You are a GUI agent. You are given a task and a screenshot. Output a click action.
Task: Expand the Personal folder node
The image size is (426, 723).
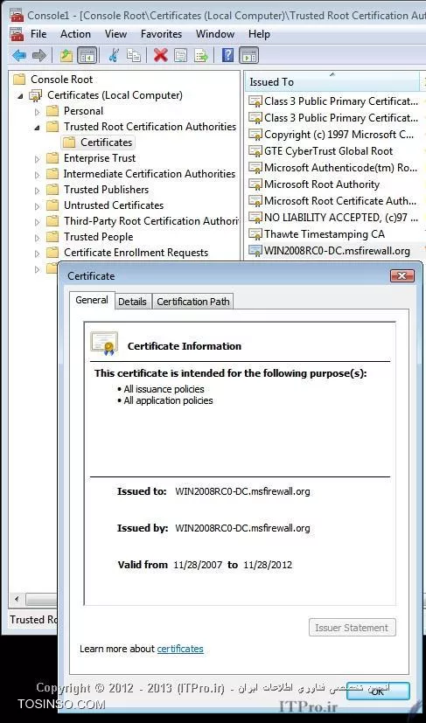click(x=38, y=112)
